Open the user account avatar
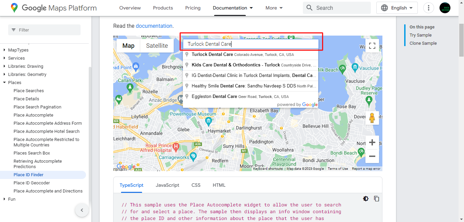 pyautogui.click(x=445, y=8)
